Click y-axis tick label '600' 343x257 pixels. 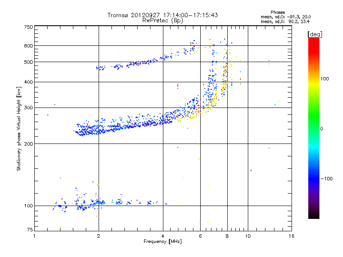tap(28, 46)
